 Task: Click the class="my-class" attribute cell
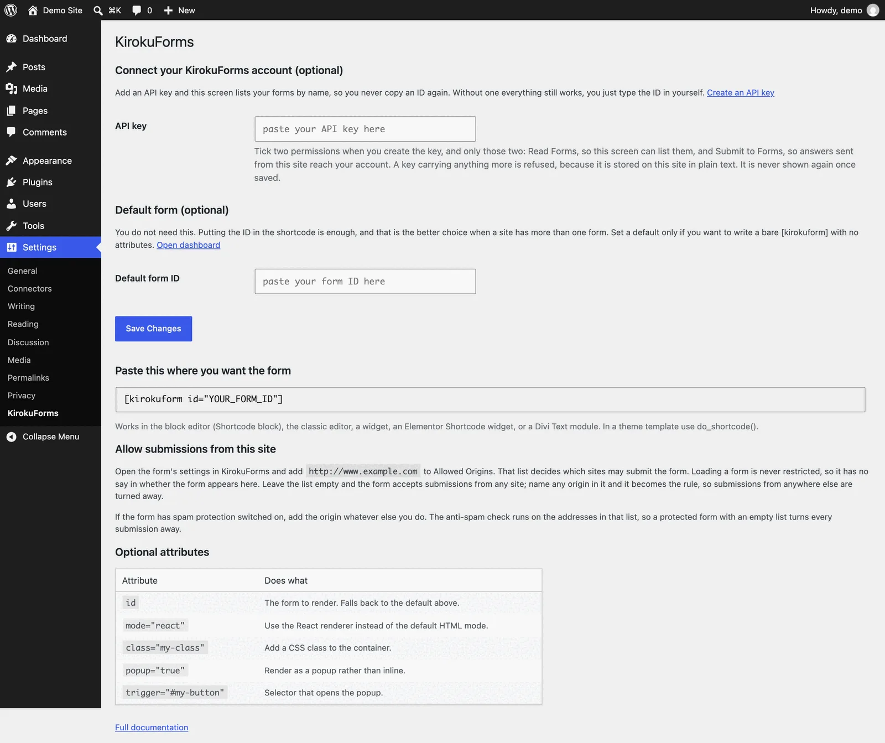tap(165, 648)
